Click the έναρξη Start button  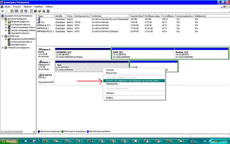point(10,141)
